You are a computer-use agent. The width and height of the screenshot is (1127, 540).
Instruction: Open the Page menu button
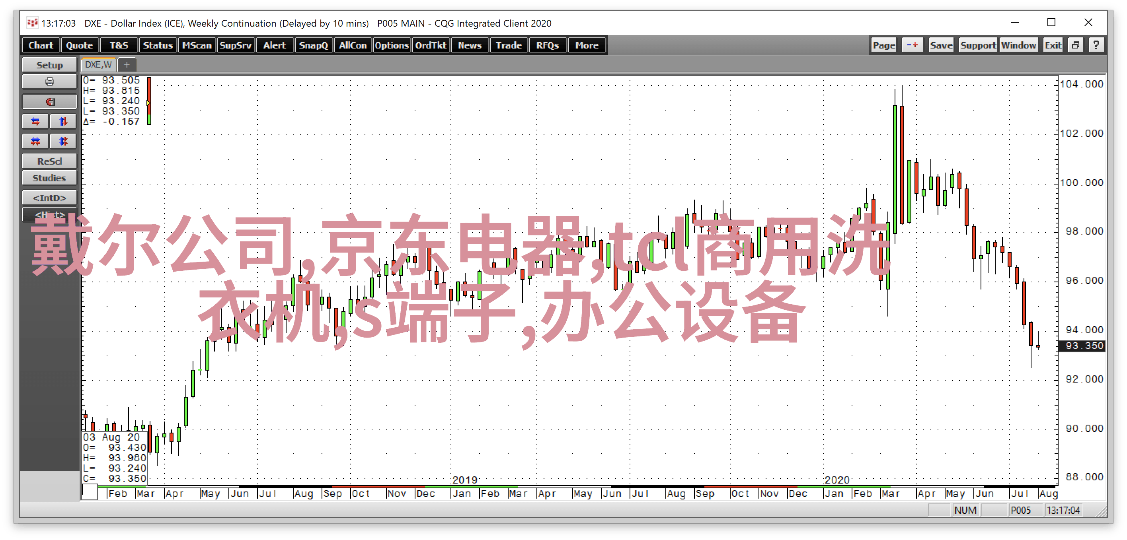(x=884, y=45)
